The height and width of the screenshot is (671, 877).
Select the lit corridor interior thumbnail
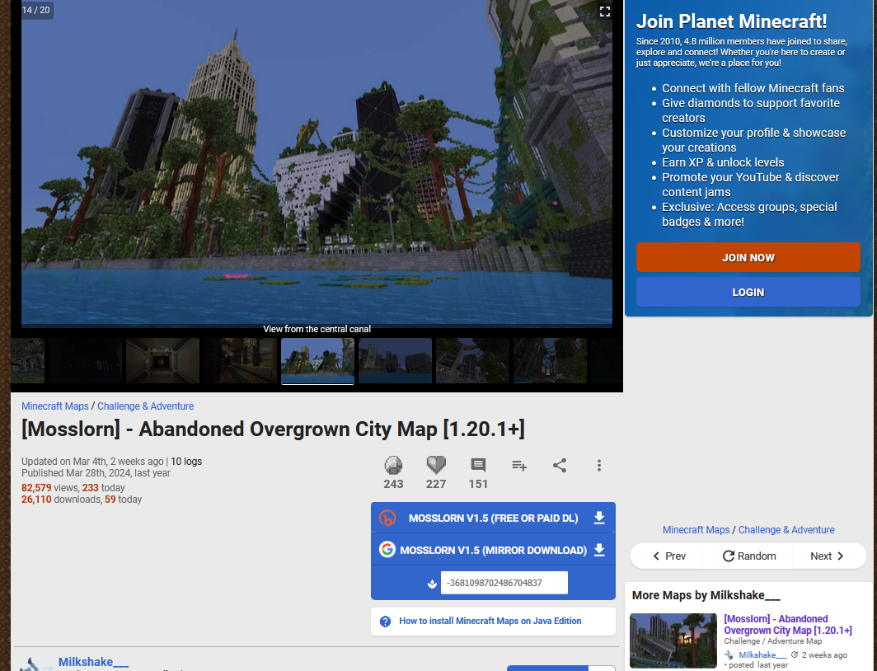click(162, 361)
